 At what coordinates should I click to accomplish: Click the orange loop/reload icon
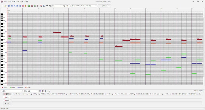pos(25,6)
